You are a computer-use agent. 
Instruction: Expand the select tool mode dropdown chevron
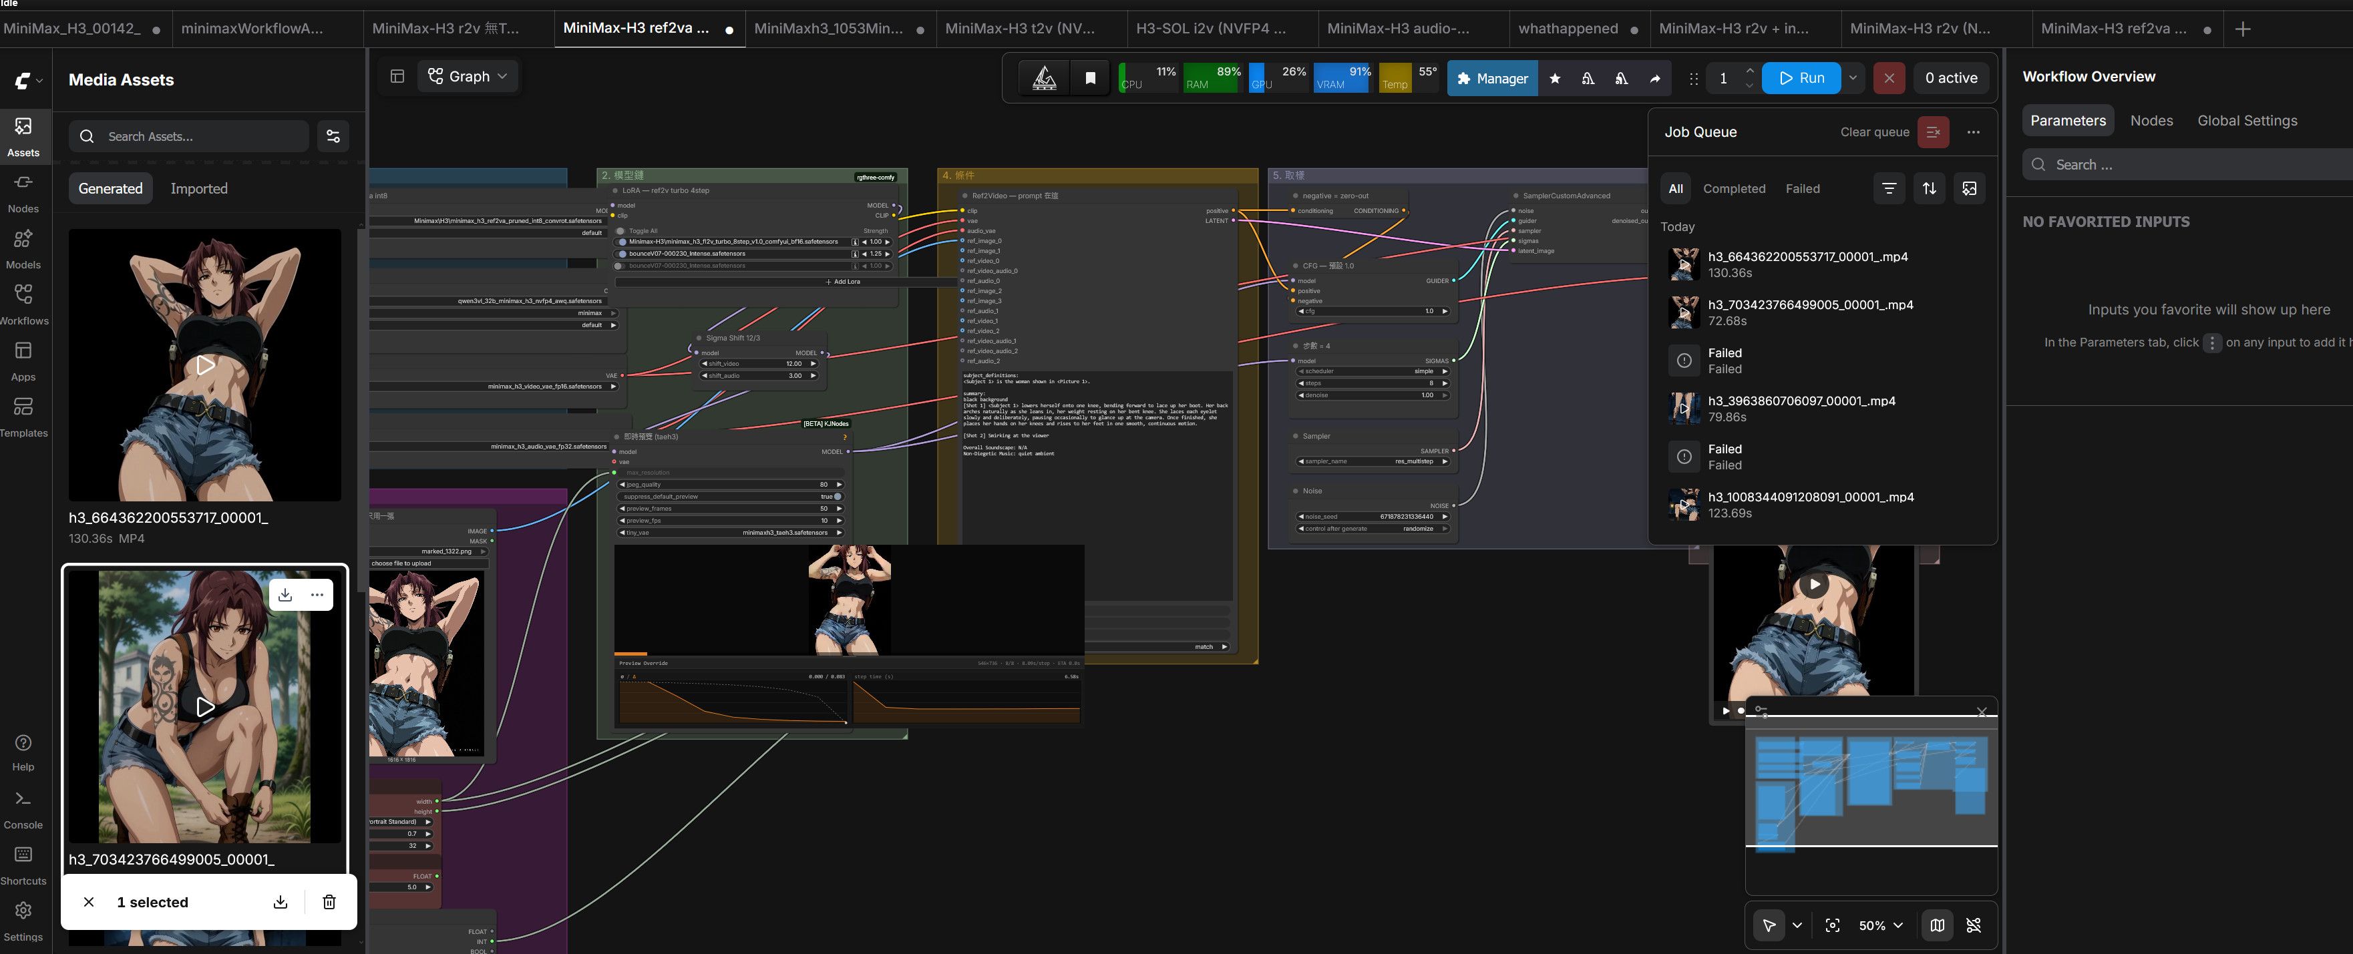coord(1797,925)
